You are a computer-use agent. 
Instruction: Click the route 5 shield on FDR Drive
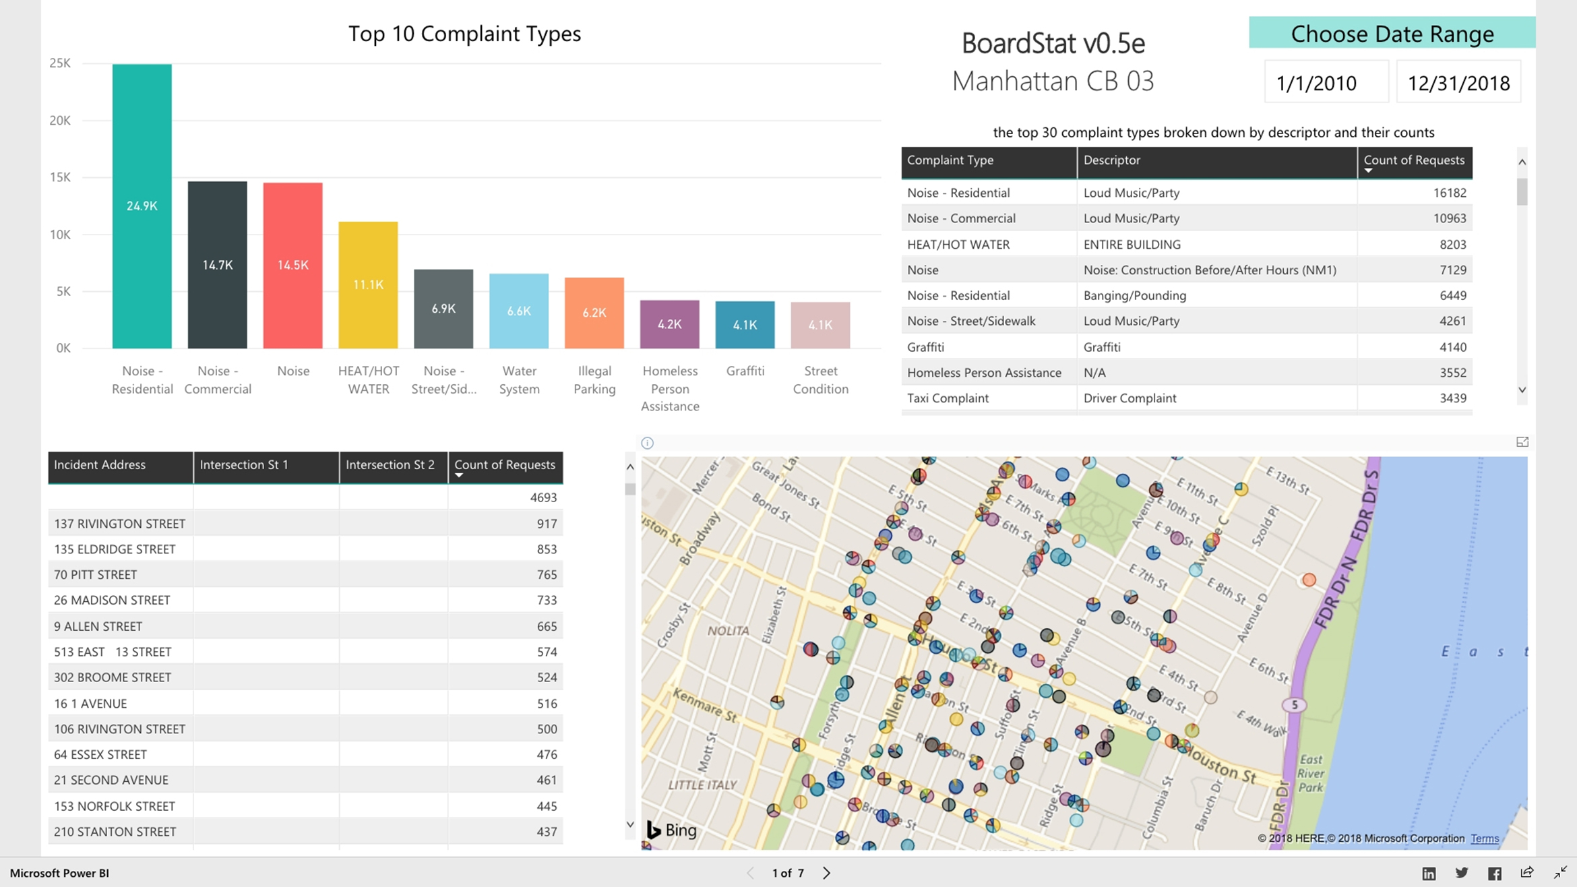click(x=1294, y=705)
